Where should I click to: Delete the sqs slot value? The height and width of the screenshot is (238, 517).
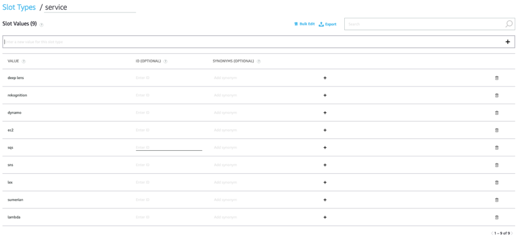[x=497, y=148]
